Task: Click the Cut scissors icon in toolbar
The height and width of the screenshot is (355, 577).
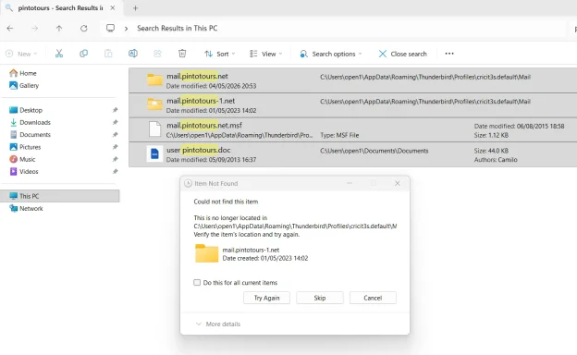Action: tap(59, 54)
